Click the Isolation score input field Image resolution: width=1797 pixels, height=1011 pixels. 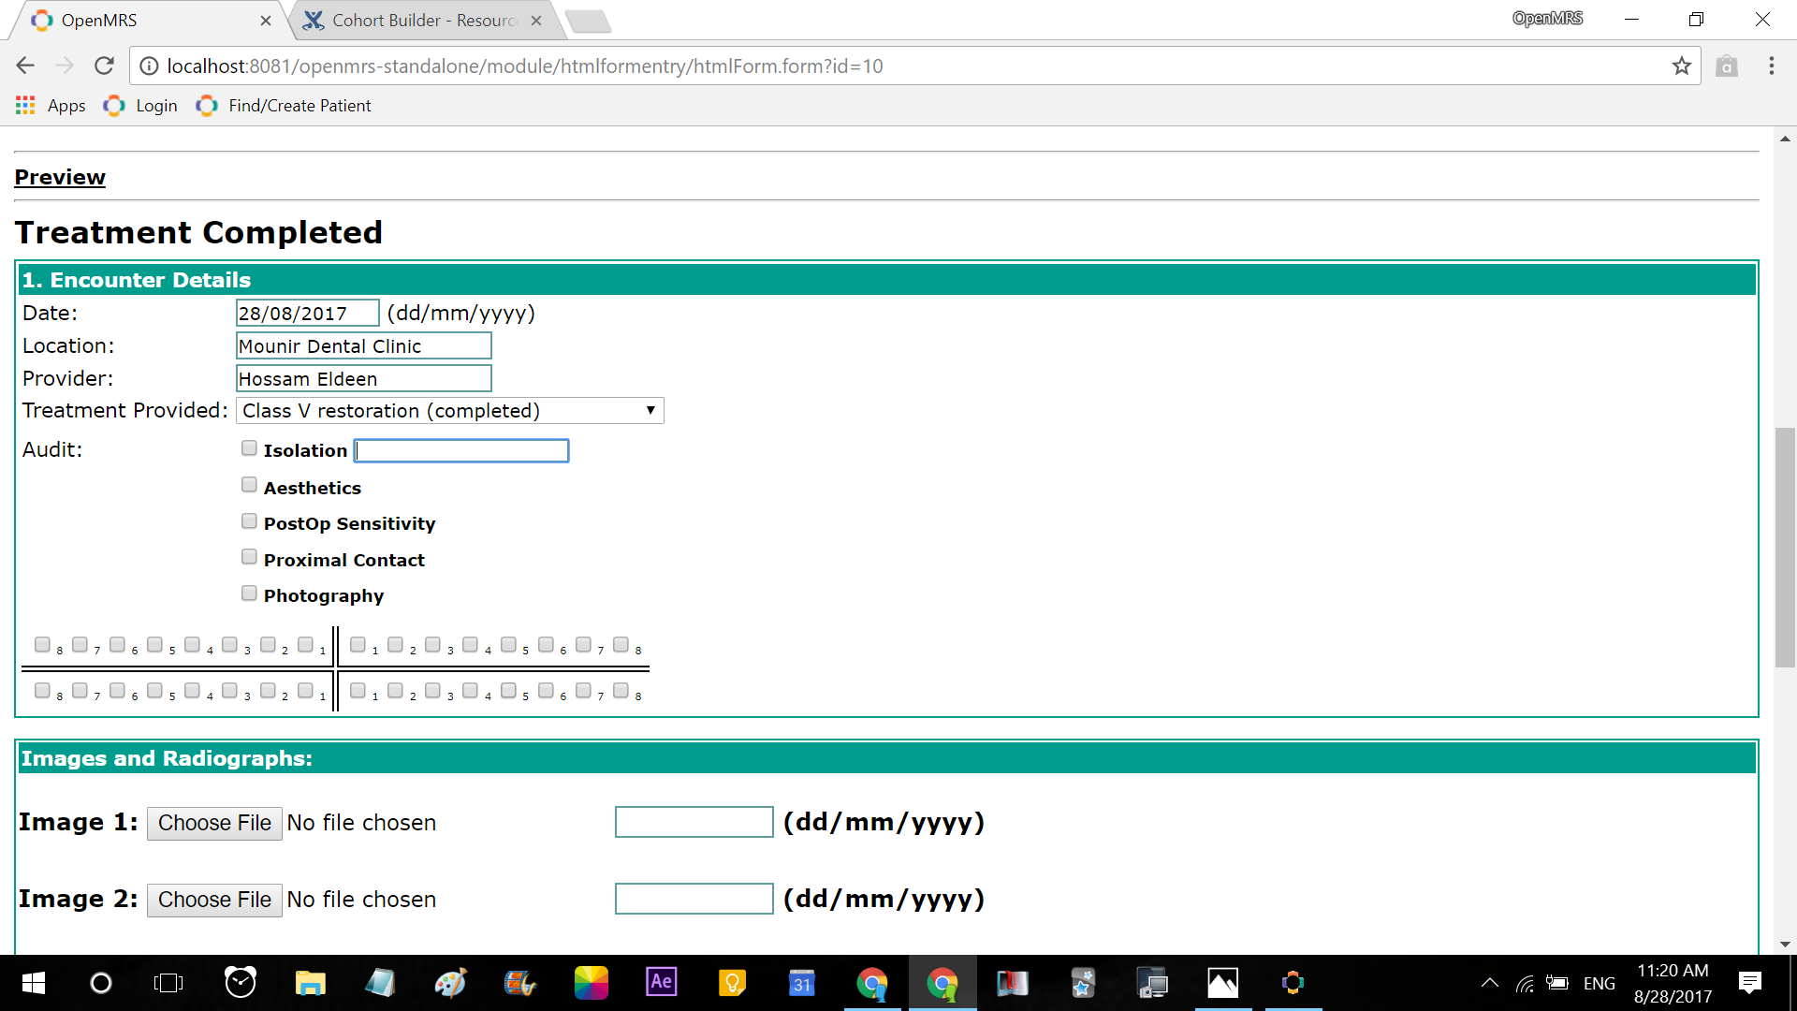click(x=461, y=449)
